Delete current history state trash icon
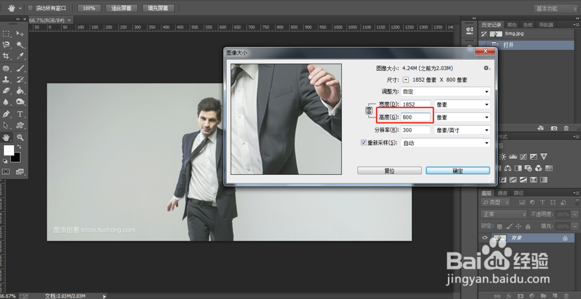The image size is (581, 299). 566,128
